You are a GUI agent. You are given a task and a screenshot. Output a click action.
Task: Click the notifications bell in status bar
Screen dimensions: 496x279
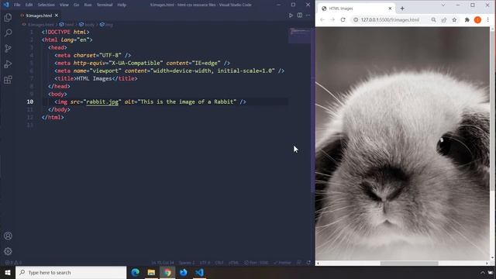point(308,263)
